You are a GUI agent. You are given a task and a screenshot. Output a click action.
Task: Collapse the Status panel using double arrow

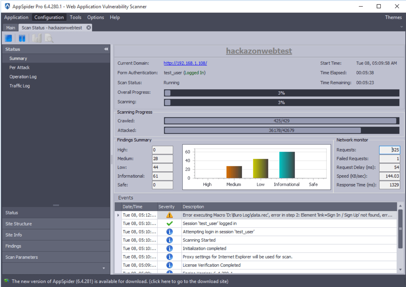tap(106, 49)
